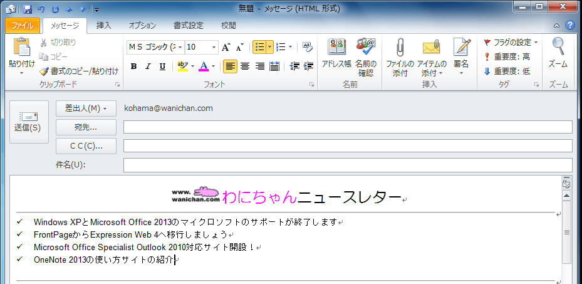
Task: Increase font size with the grow font icon
Action: tap(226, 47)
